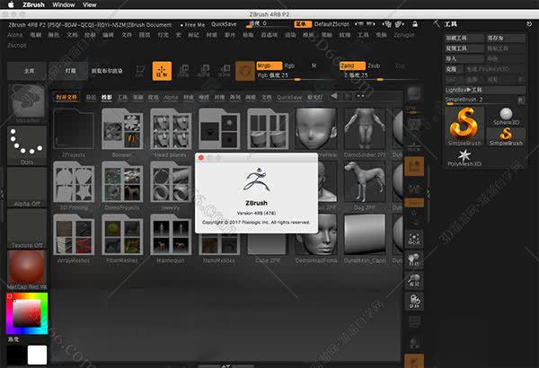Click the lock icon in top bar
Screen dimensions: 539x368
(415, 24)
